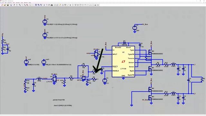Image resolution: width=206 pixels, height=116 pixels.
Task: Select the Zoom Out magnifier tool
Action: [25, 5]
